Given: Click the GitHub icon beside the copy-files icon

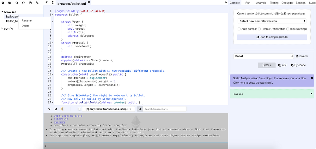Looking at the screenshot, I should coord(23,3).
